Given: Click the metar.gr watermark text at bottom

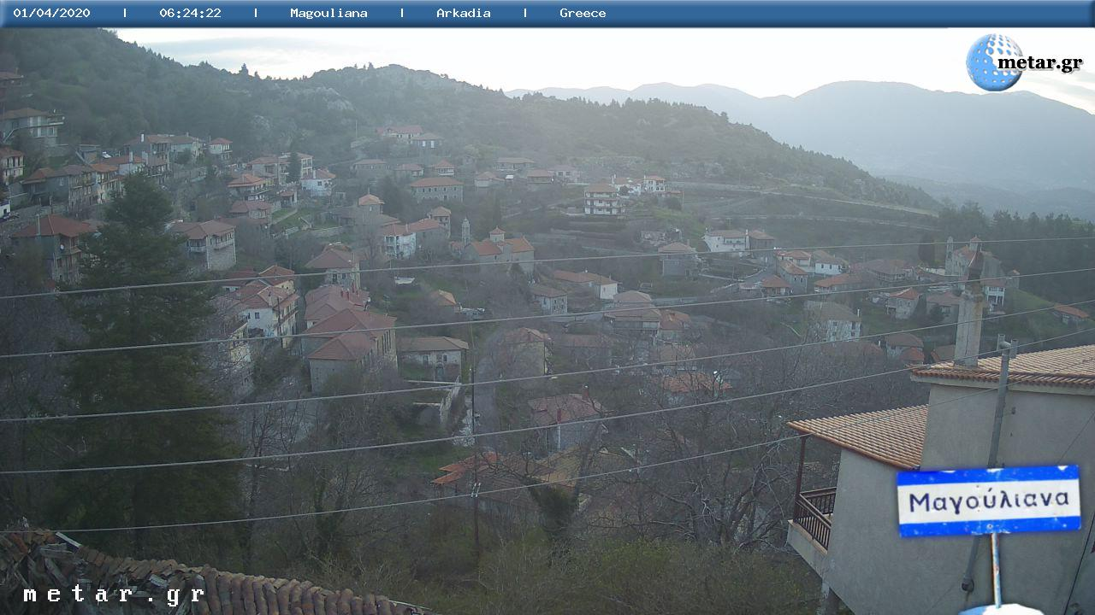Looking at the screenshot, I should pyautogui.click(x=114, y=594).
